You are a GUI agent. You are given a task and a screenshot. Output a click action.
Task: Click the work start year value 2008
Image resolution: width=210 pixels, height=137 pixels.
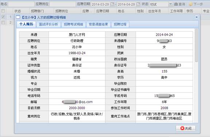pyautogui.click(x=164, y=108)
